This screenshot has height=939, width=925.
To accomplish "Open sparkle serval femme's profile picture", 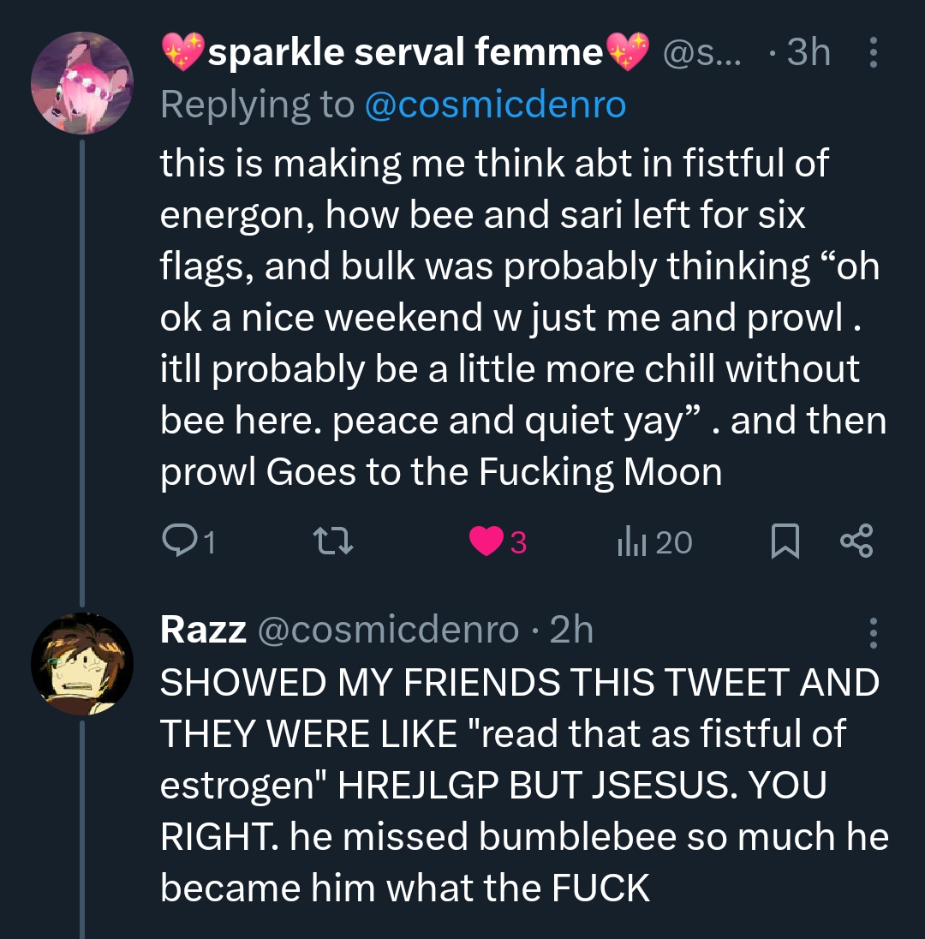I will click(82, 83).
